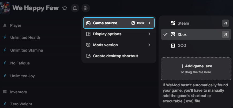Click the Inventory category header

coord(18,92)
